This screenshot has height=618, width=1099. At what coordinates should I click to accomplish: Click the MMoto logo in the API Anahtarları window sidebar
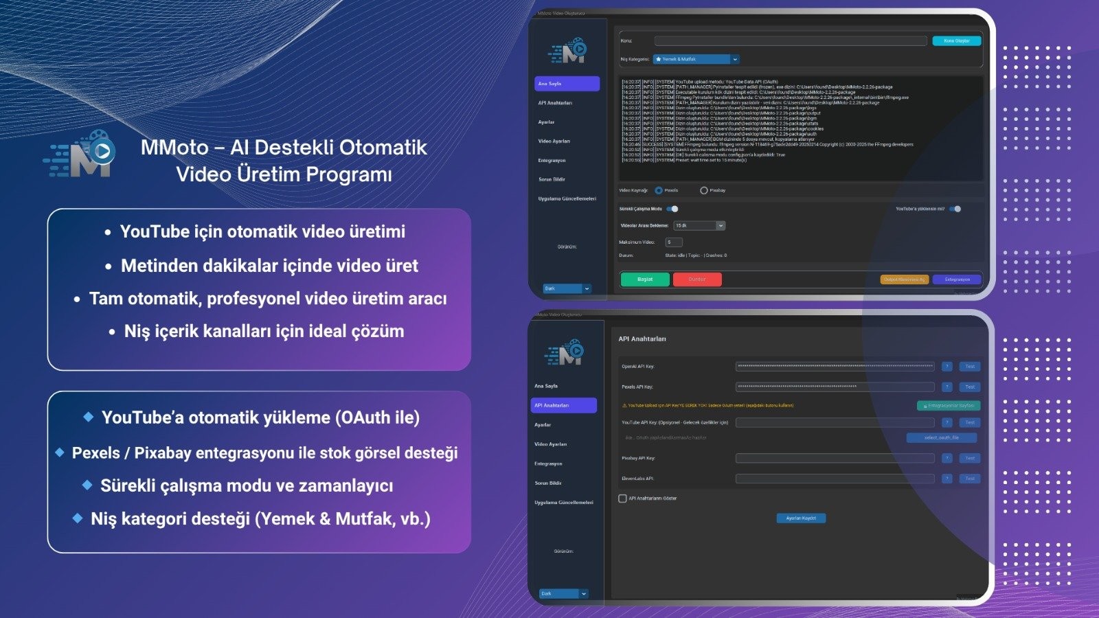click(565, 354)
